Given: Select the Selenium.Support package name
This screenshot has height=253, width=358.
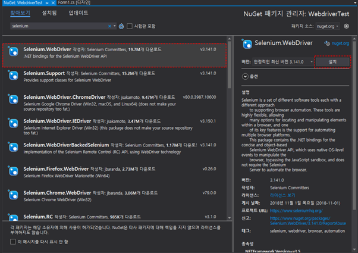Looking at the screenshot, I should [x=44, y=73].
